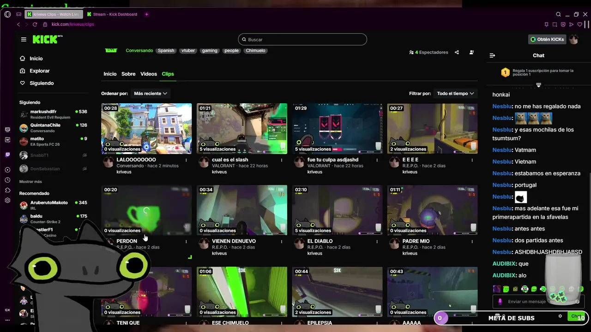Viewport: 591px width, 332px height.
Task: Open options for cual es el slash clip
Action: [x=282, y=160]
